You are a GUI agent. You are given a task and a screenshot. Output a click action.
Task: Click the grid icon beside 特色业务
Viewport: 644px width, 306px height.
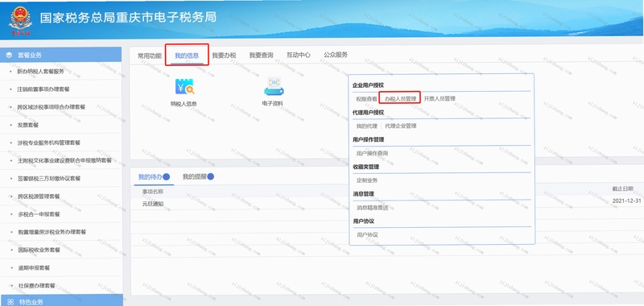(x=10, y=301)
